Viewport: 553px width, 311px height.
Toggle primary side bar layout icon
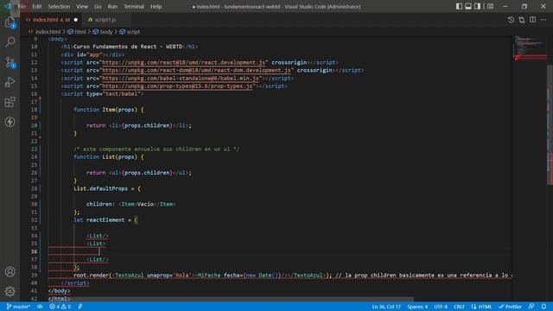(459, 6)
